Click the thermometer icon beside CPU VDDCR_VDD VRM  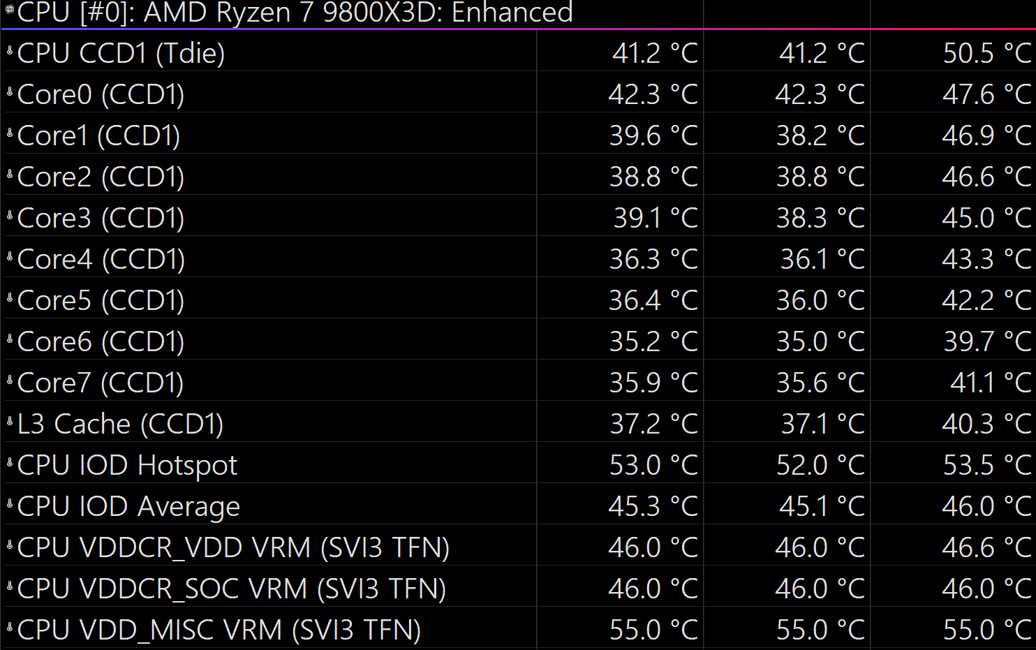[x=10, y=545]
